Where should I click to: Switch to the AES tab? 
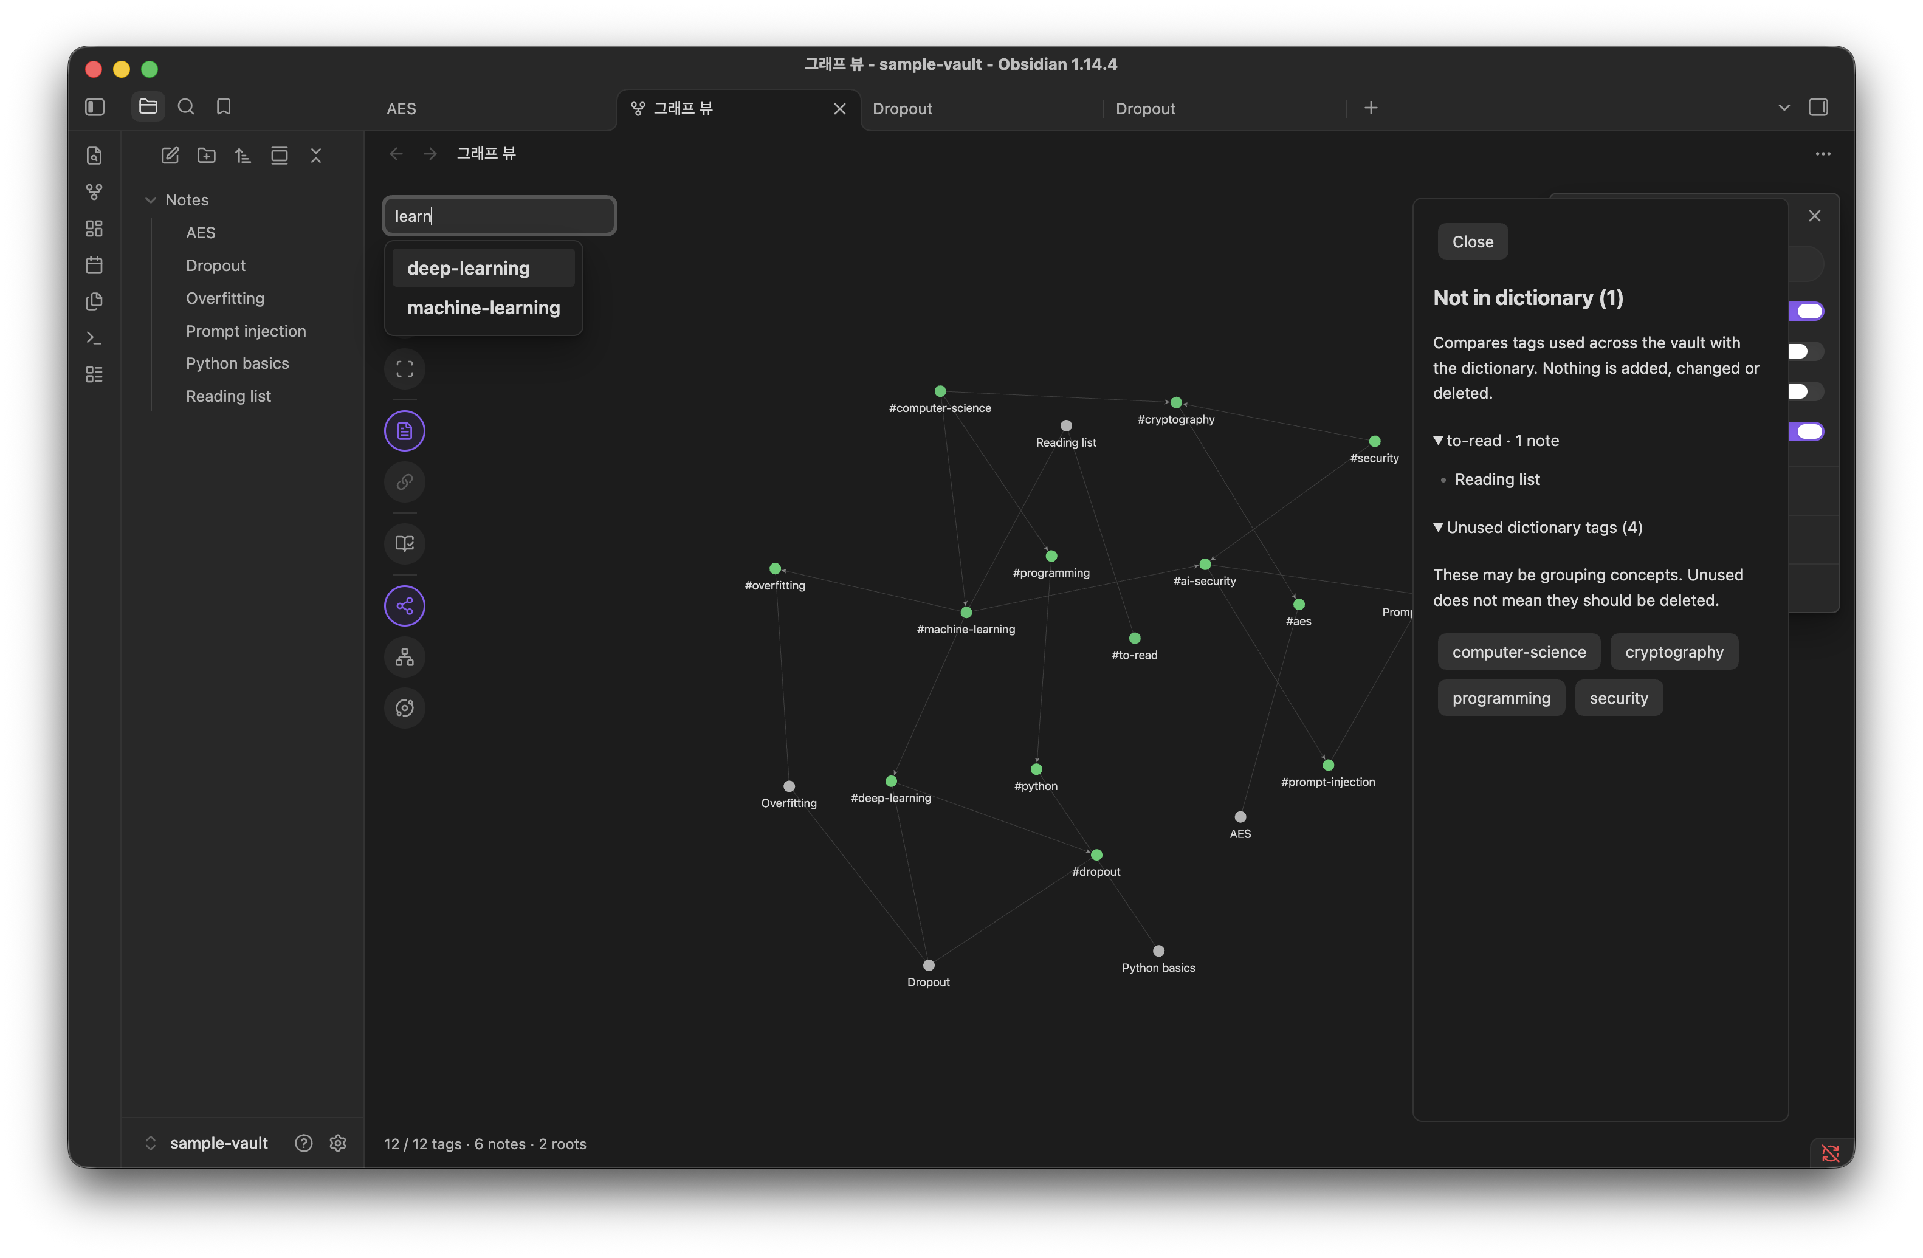pos(490,108)
